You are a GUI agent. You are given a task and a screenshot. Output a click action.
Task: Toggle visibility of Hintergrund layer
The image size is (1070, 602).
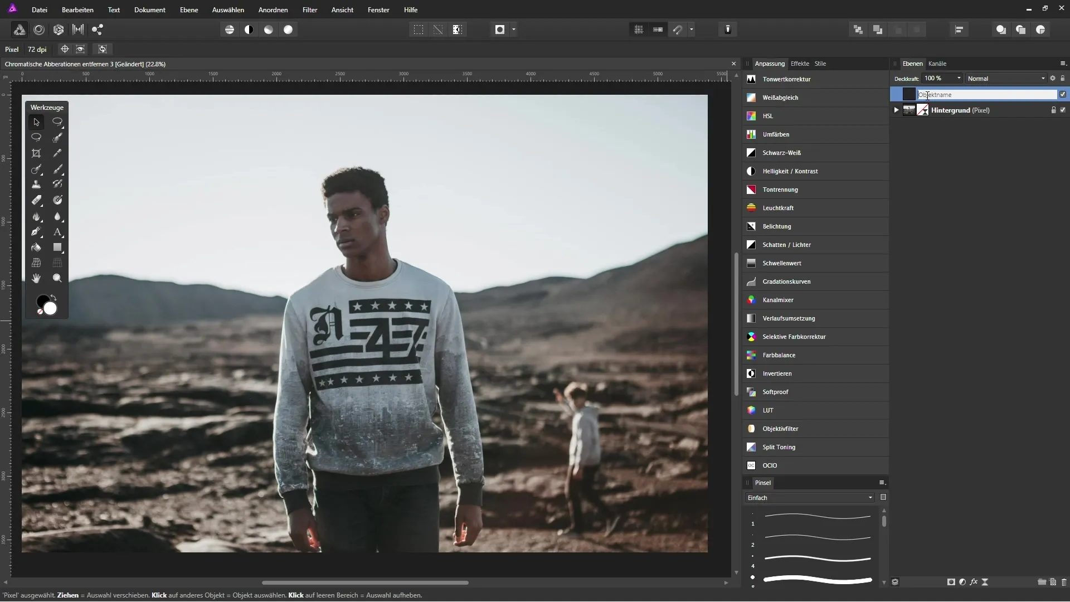(1063, 110)
